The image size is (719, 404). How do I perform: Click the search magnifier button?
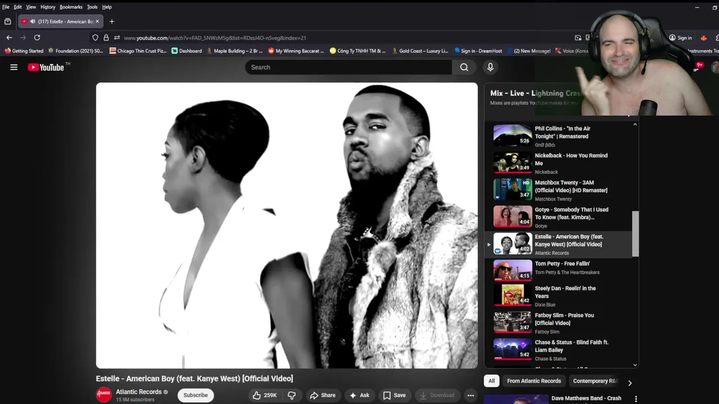click(x=464, y=67)
